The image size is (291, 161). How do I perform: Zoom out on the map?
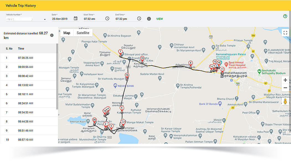[x=285, y=88]
